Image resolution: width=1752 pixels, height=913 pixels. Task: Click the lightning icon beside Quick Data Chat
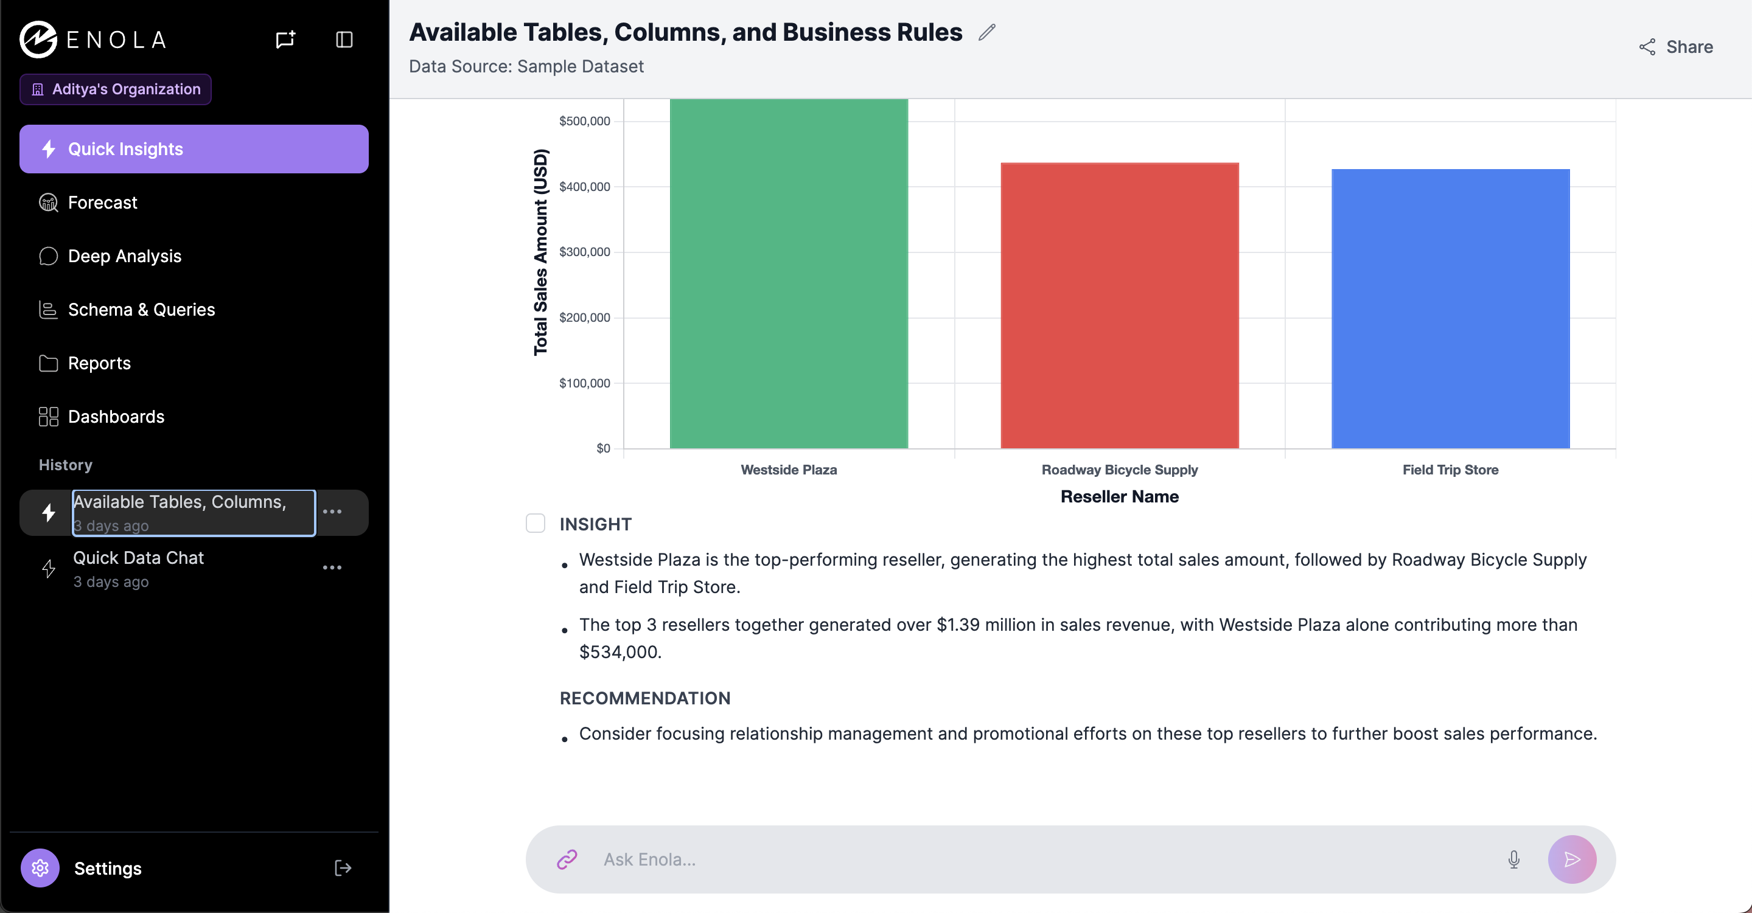48,569
